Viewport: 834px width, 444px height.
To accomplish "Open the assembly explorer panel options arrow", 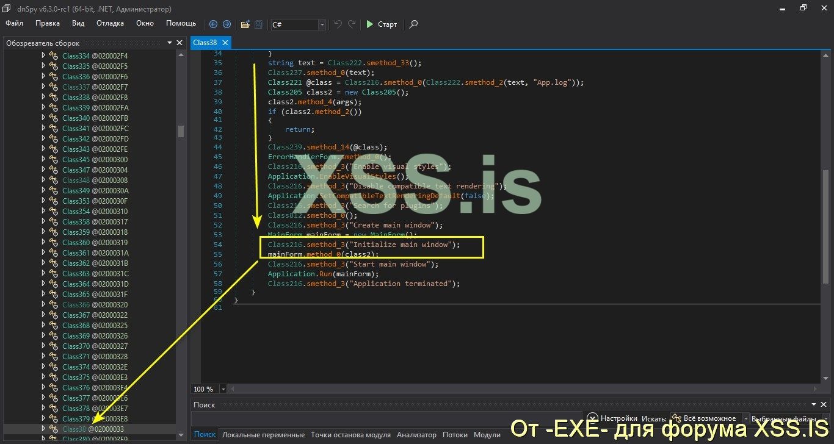I will (170, 43).
